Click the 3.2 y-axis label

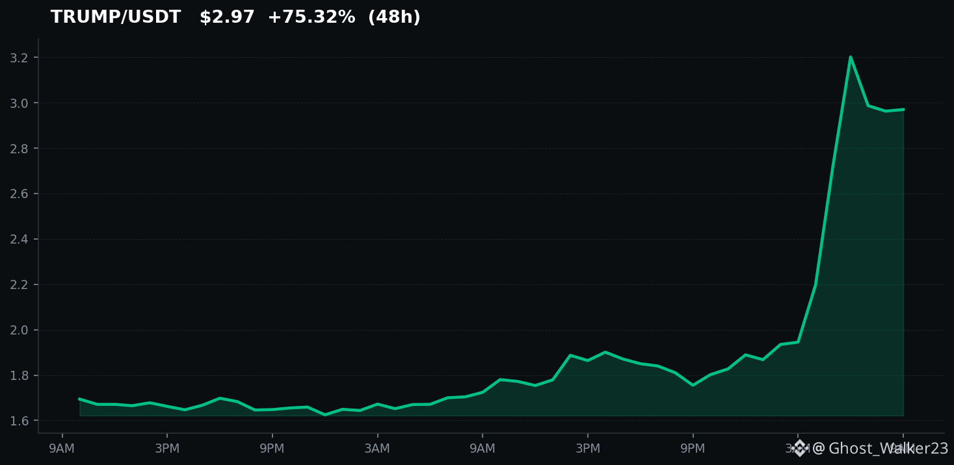(x=20, y=58)
